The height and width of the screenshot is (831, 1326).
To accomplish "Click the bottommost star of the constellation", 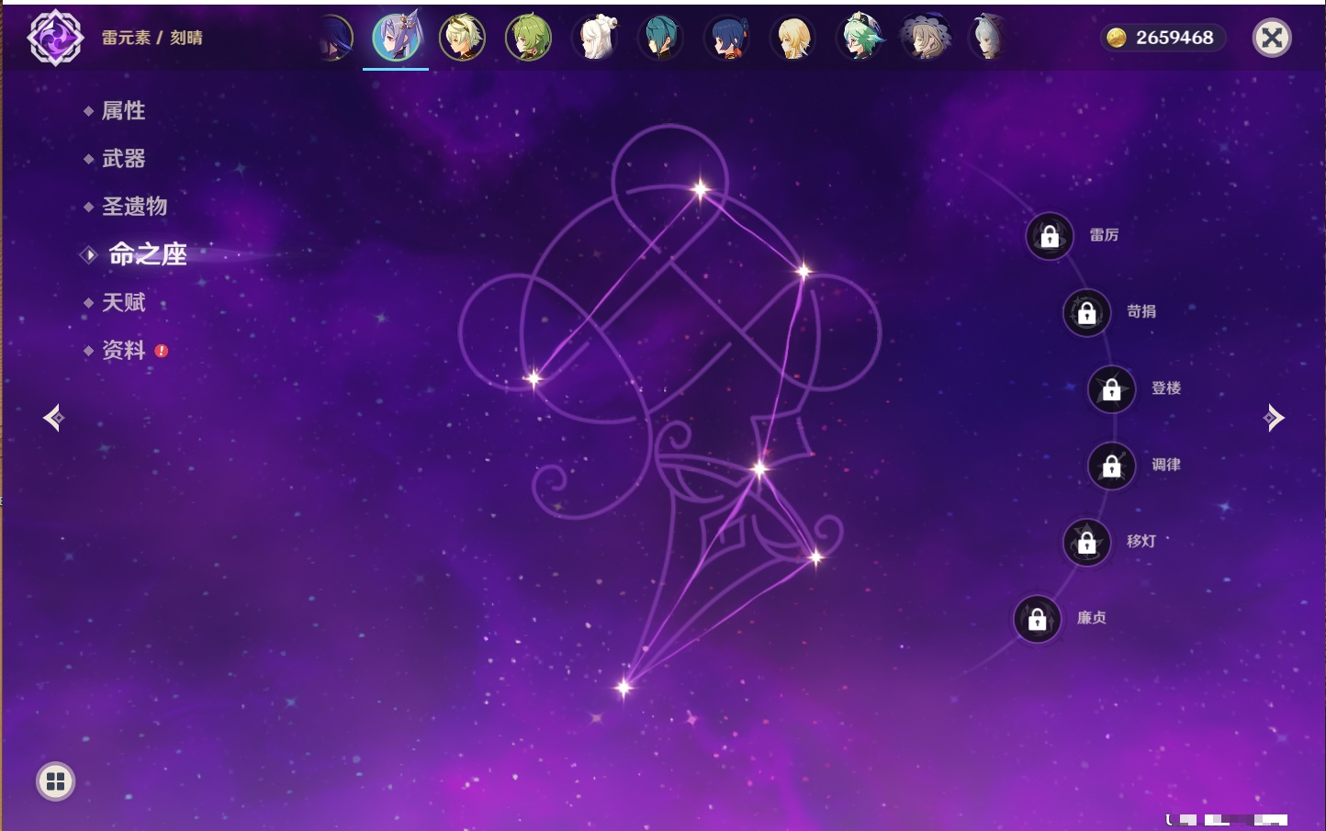I will [624, 687].
